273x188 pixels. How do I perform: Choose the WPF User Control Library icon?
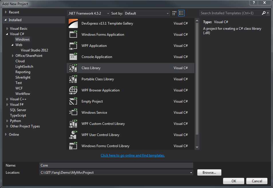tap(73, 135)
